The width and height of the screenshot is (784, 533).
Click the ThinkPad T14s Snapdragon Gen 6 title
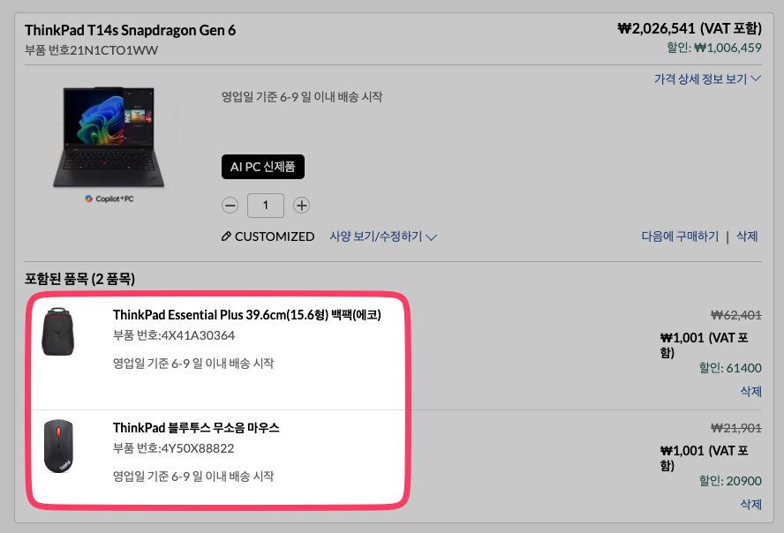130,31
